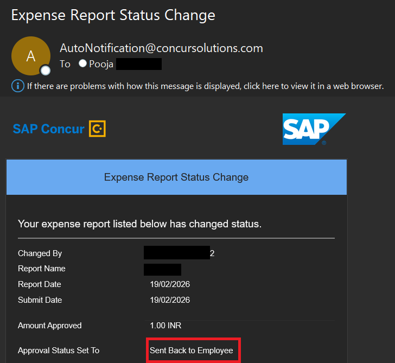Click the Changed By label
Image resolution: width=395 pixels, height=363 pixels.
(x=40, y=253)
